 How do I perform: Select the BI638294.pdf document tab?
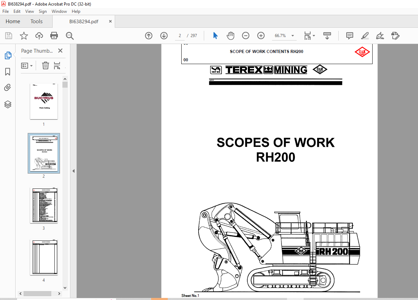pyautogui.click(x=84, y=21)
